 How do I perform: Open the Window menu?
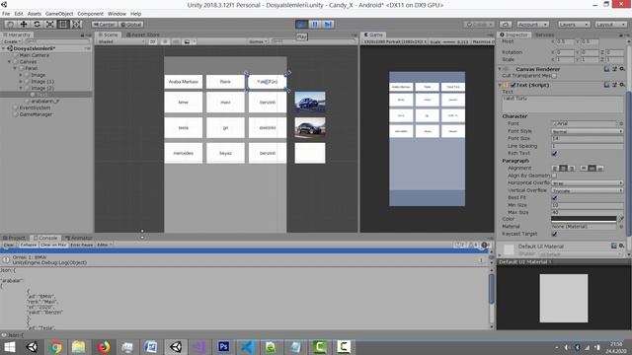pos(117,14)
